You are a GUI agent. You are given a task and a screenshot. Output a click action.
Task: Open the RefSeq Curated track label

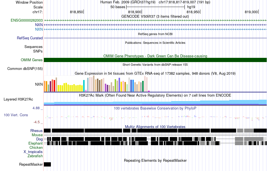pos(30,38)
